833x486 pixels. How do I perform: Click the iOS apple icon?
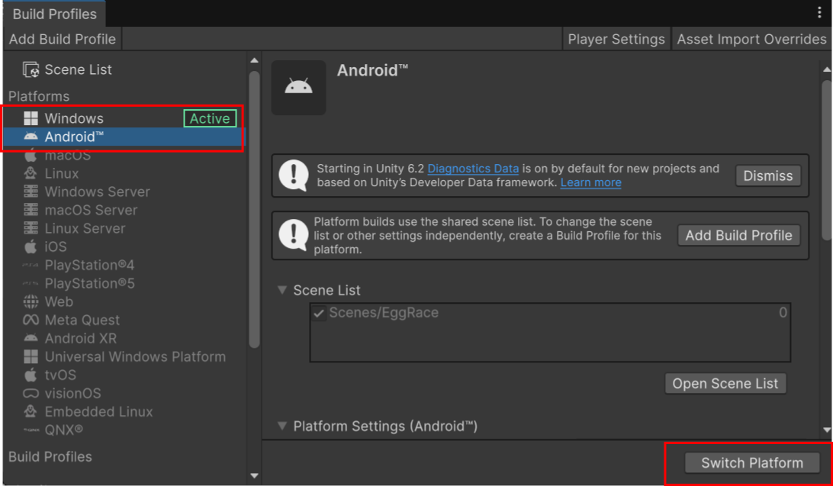pos(31,246)
